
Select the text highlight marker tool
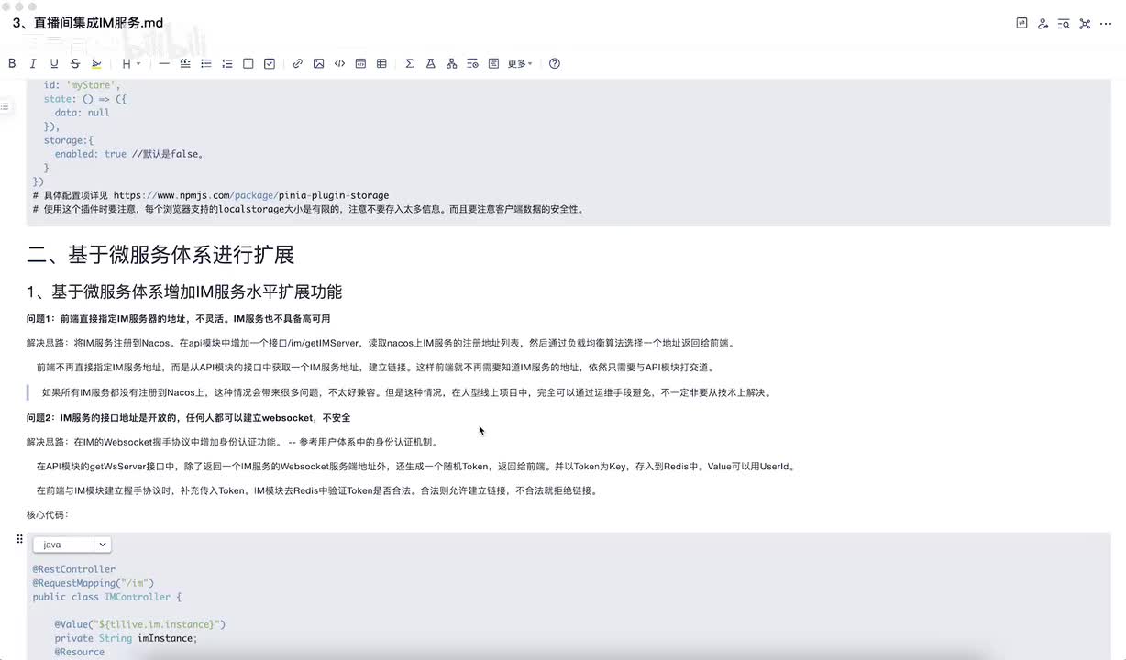(96, 63)
